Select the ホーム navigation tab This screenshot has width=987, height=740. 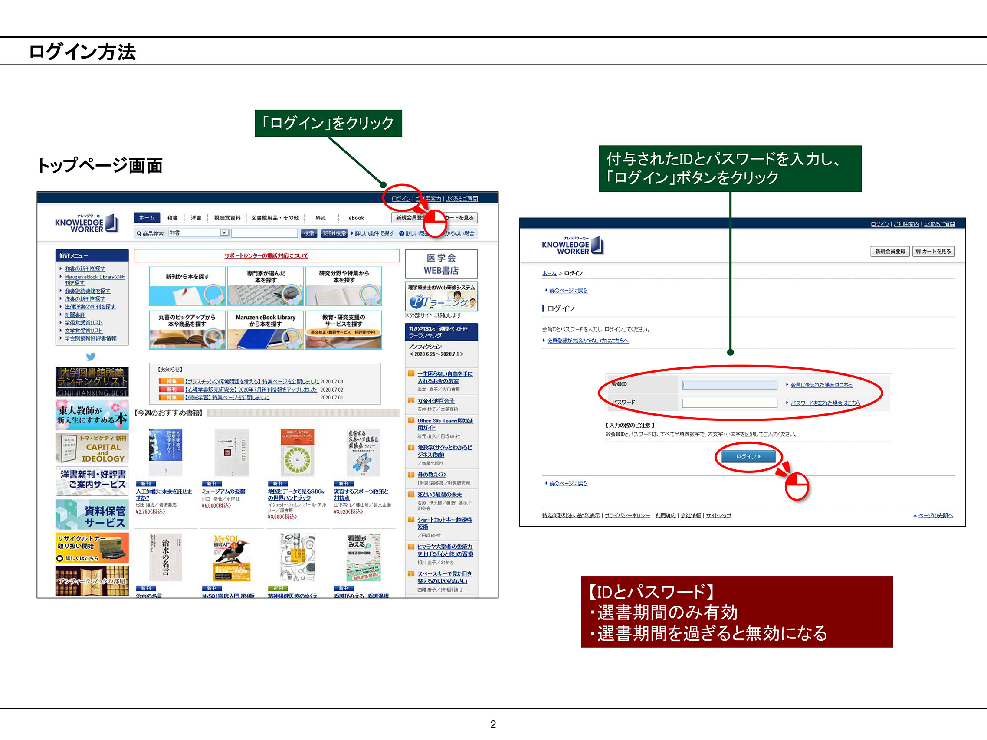[146, 218]
